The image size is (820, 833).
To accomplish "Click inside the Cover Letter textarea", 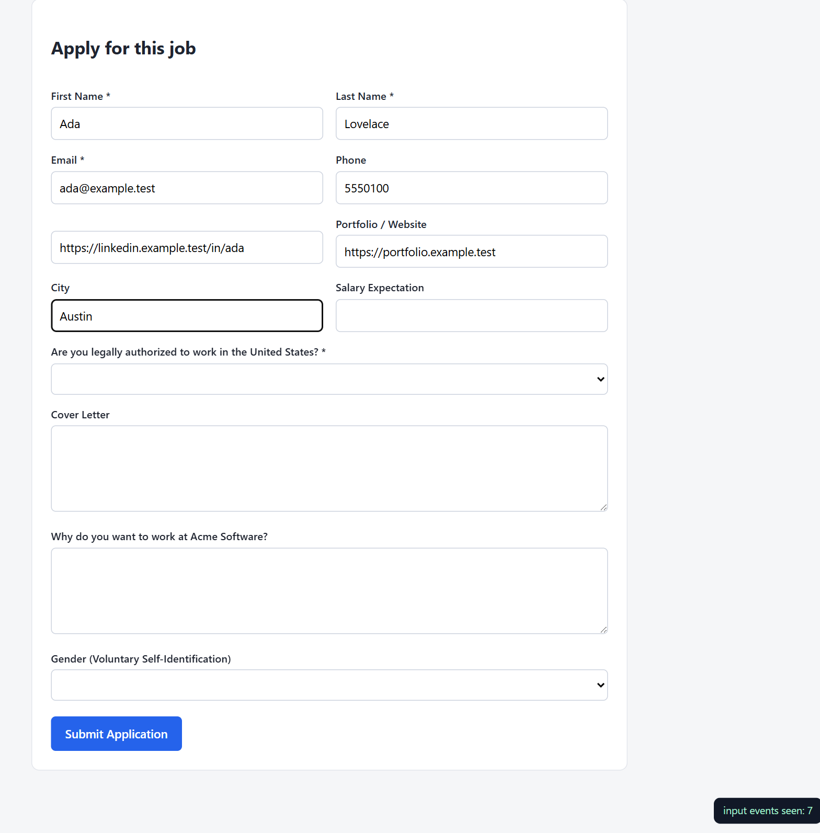I will coord(329,469).
